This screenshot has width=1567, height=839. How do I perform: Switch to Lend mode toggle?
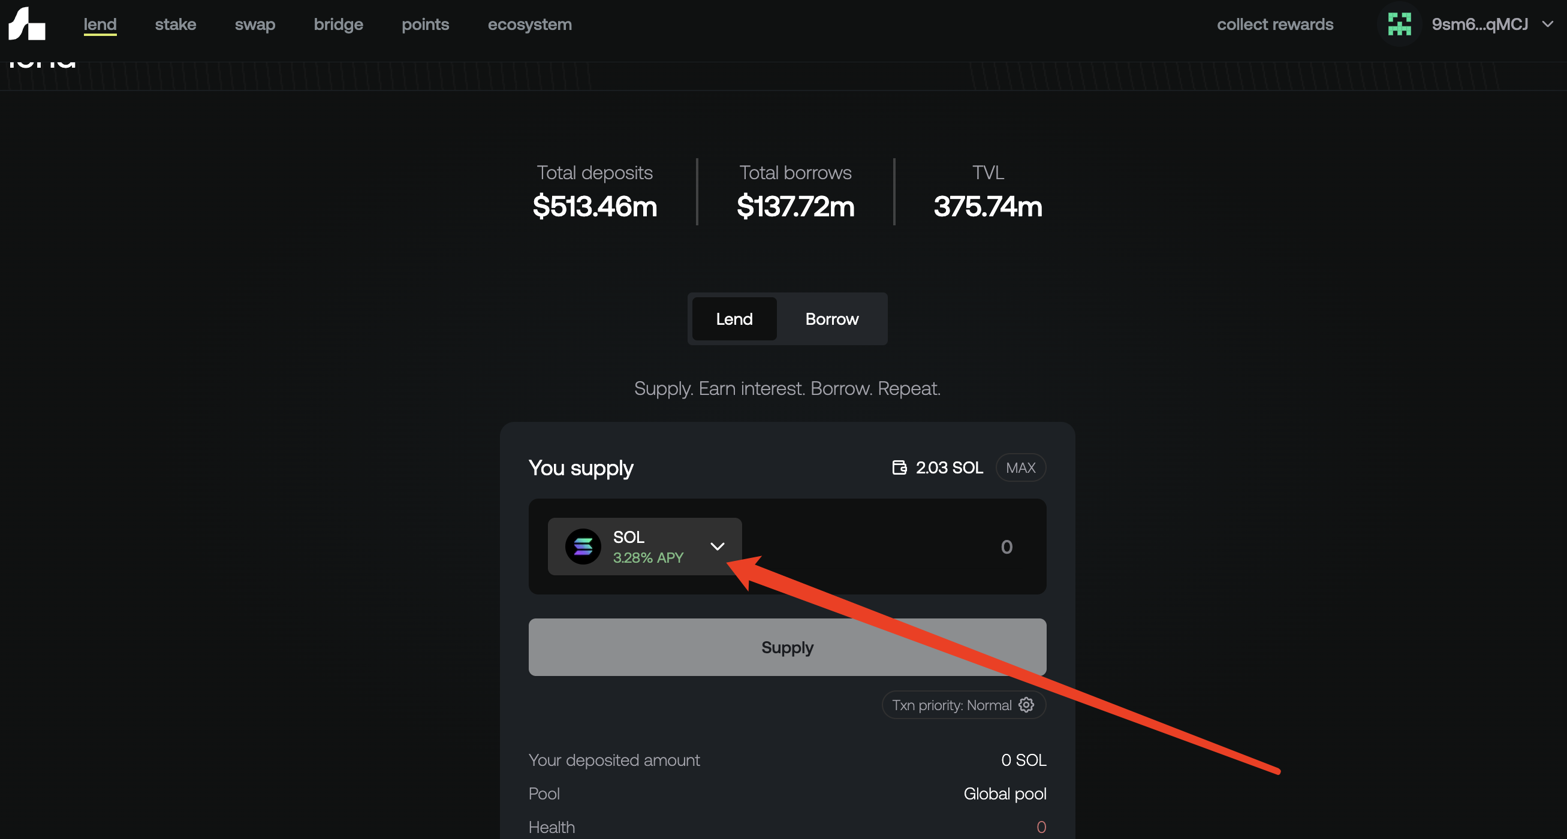click(734, 319)
